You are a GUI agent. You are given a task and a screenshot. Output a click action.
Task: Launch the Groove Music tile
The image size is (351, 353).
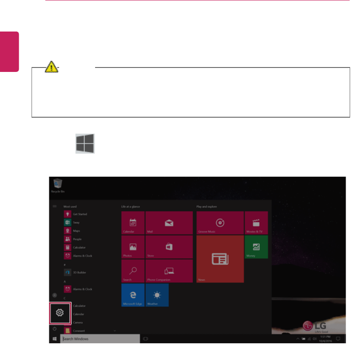pos(220,222)
